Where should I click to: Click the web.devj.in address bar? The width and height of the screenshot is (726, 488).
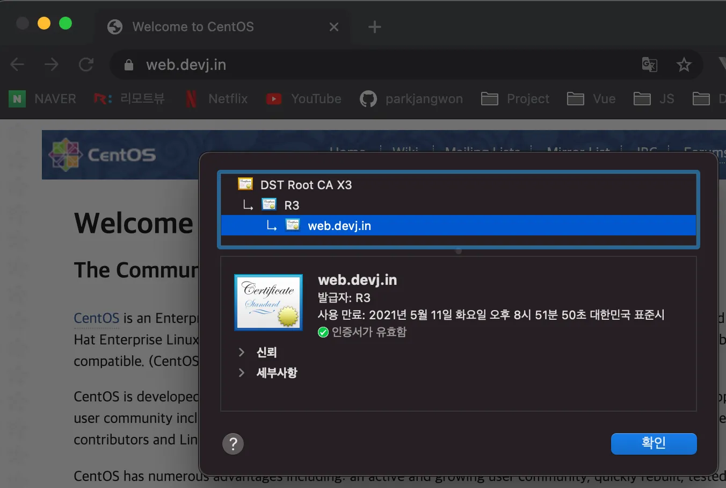tap(406, 65)
